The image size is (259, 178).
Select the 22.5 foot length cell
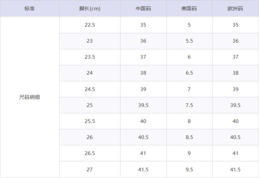(90, 25)
